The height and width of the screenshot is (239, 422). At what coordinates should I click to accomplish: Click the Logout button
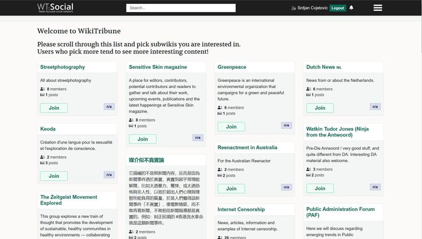tap(338, 8)
